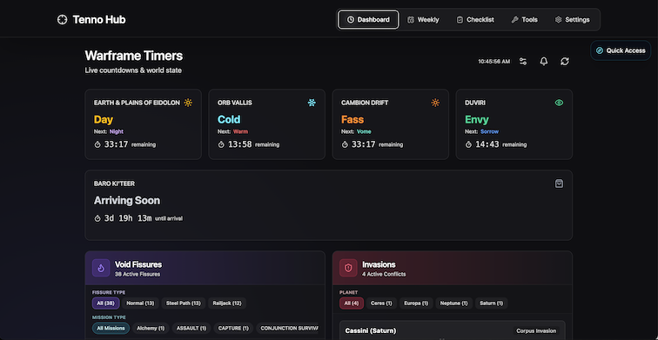Select the All (4) planet filter
Viewport: 658px width, 340px height.
(x=352, y=303)
